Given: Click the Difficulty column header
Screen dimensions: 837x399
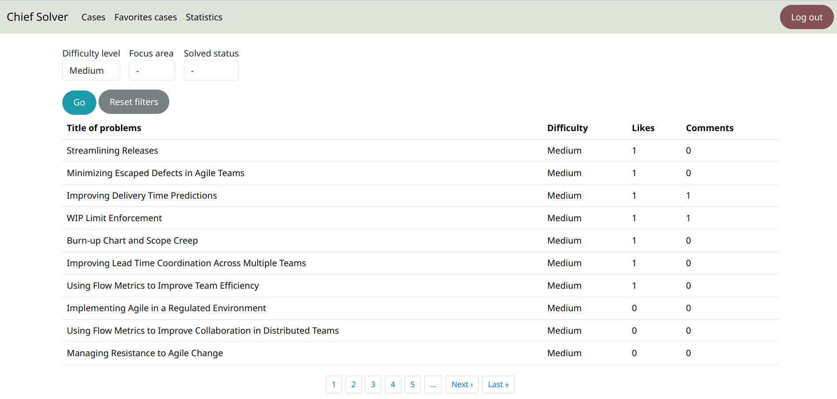Looking at the screenshot, I should [x=567, y=128].
